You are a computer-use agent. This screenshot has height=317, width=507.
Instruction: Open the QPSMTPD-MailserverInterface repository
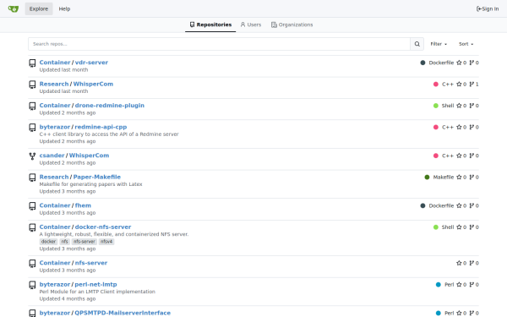point(123,313)
